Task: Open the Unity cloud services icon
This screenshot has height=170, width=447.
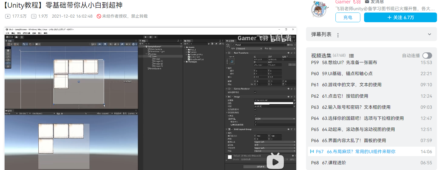Action: pyautogui.click(x=16, y=37)
